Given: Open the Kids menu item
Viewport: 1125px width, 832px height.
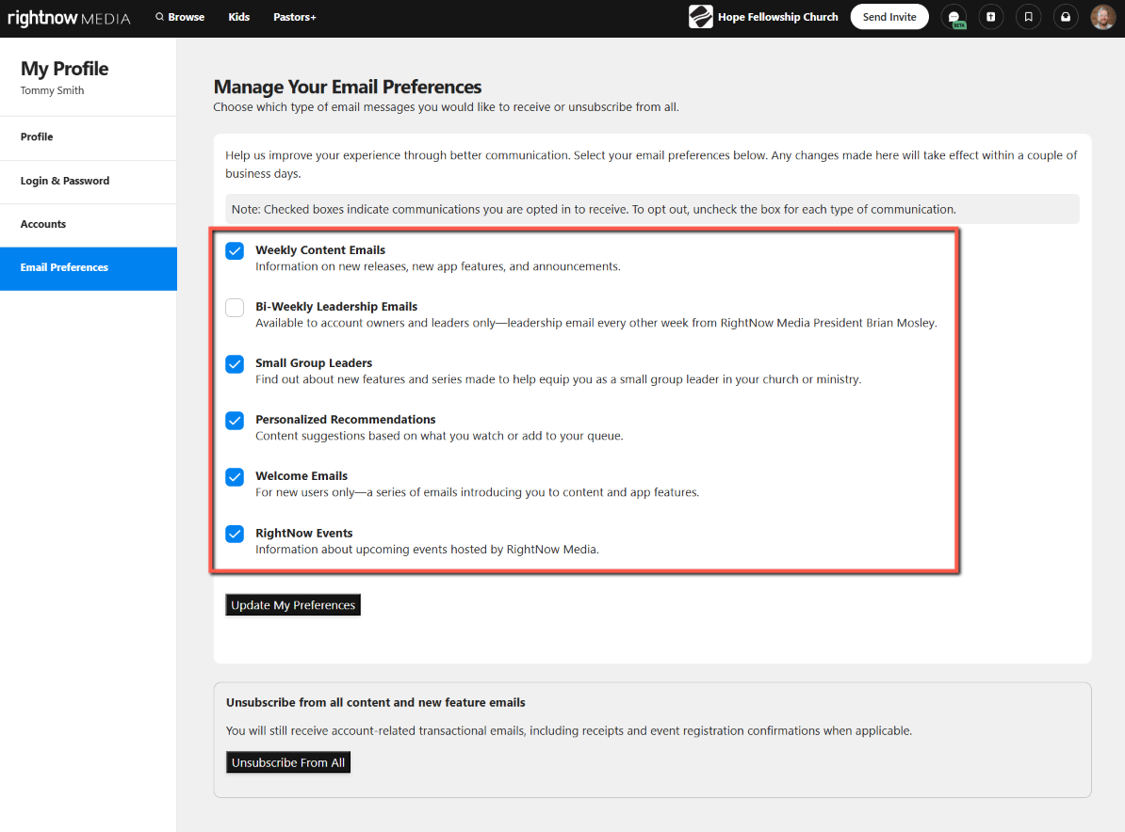Looking at the screenshot, I should point(238,17).
